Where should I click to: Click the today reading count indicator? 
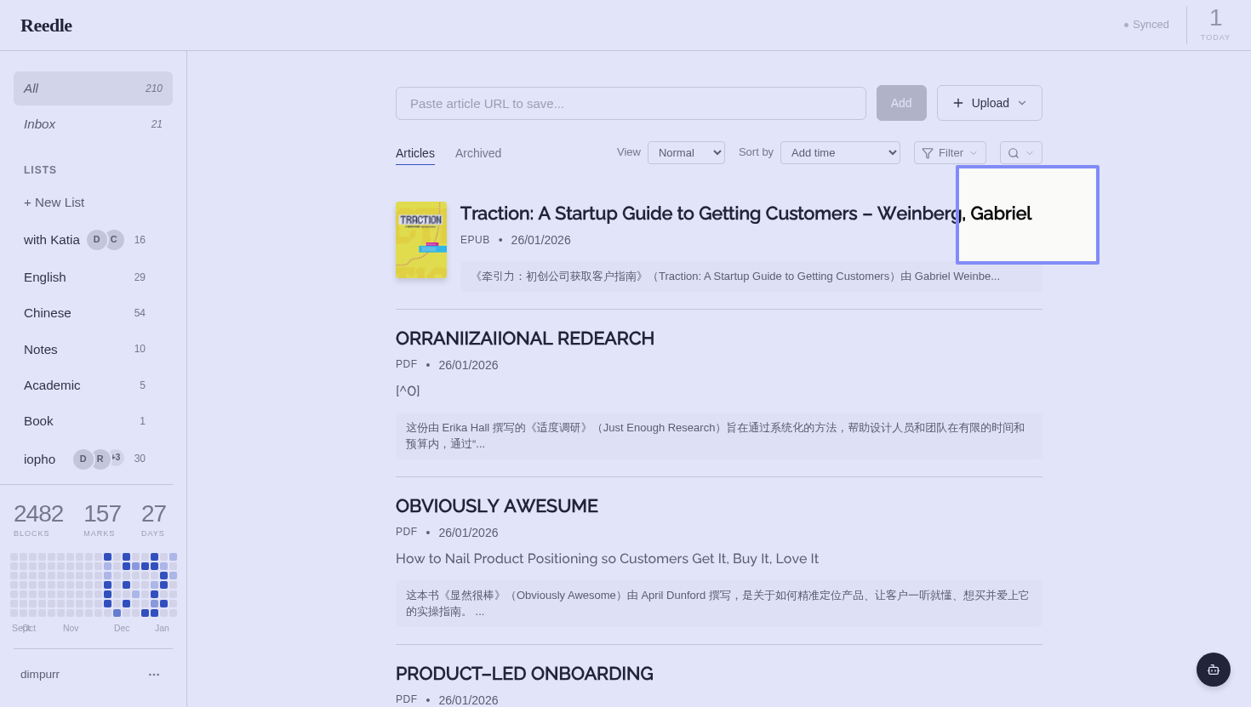coord(1215,24)
